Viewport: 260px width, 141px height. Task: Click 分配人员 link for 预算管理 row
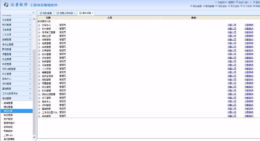pos(232,40)
